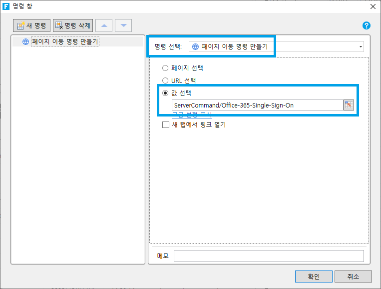
Task: Click the 명령 삭제 (delete command) button
Action: [73, 25]
